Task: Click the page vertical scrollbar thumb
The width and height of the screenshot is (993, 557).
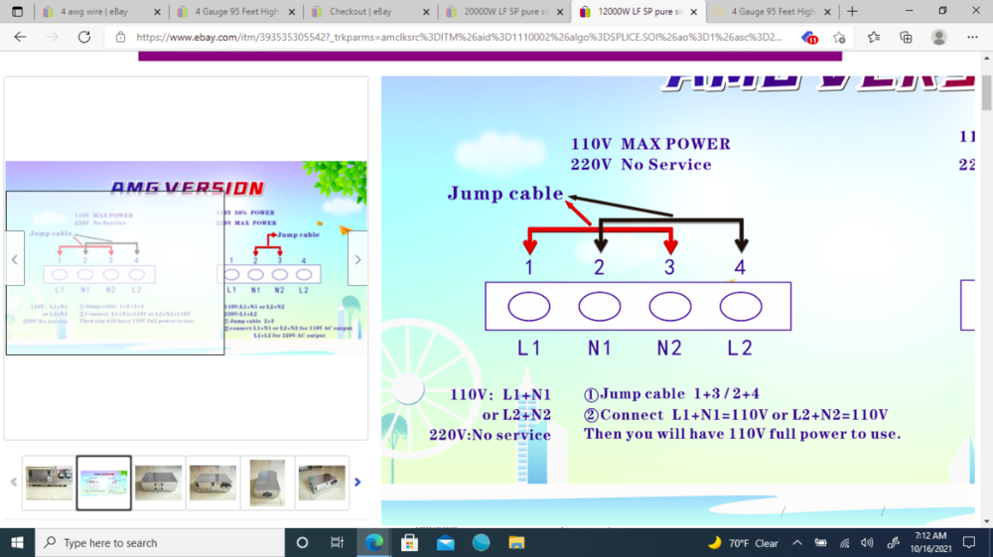Action: point(987,93)
